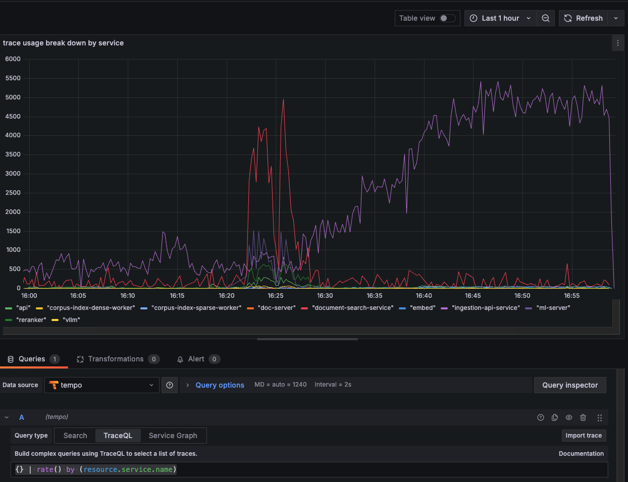This screenshot has width=628, height=482.
Task: Open the refresh interval dropdown arrow
Action: pyautogui.click(x=616, y=18)
